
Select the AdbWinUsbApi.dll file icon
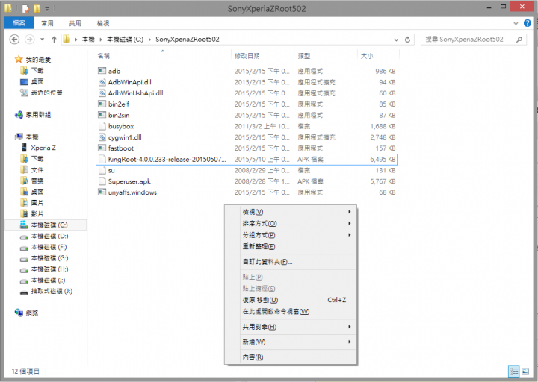pyautogui.click(x=102, y=93)
